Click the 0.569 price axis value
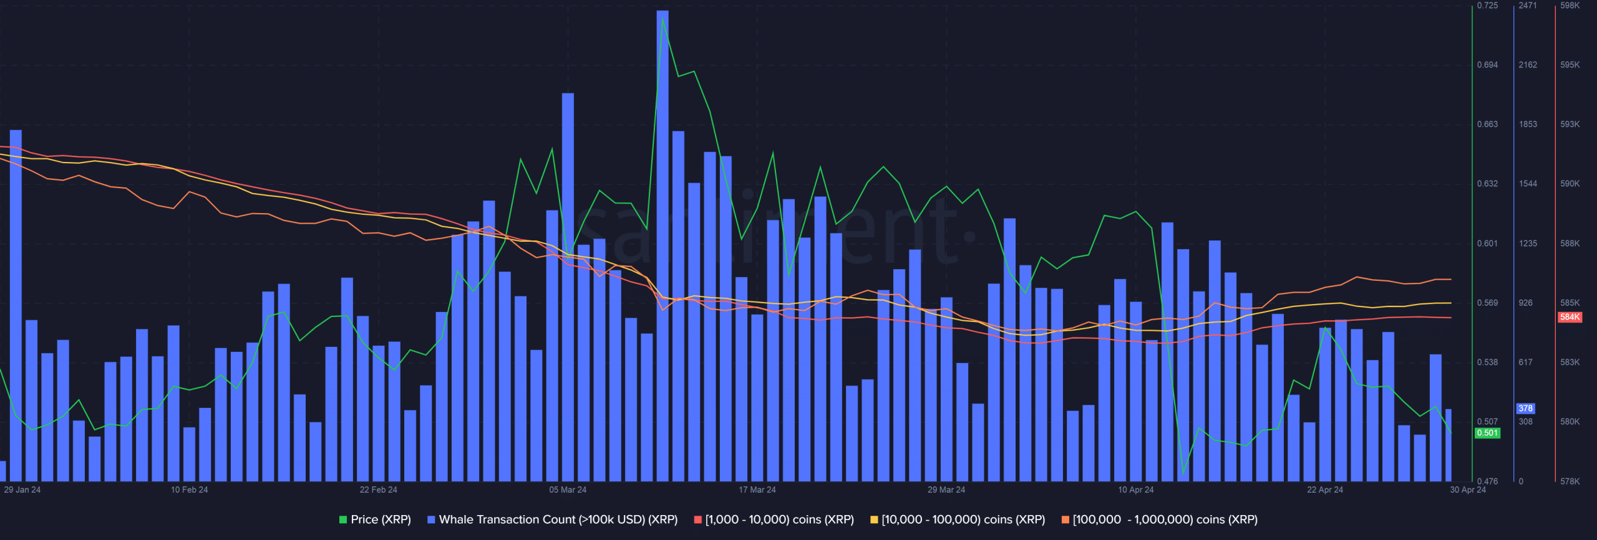This screenshot has width=1597, height=540. pyautogui.click(x=1487, y=303)
